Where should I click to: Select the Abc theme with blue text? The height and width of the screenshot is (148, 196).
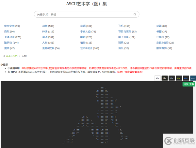pyautogui.click(x=186, y=78)
